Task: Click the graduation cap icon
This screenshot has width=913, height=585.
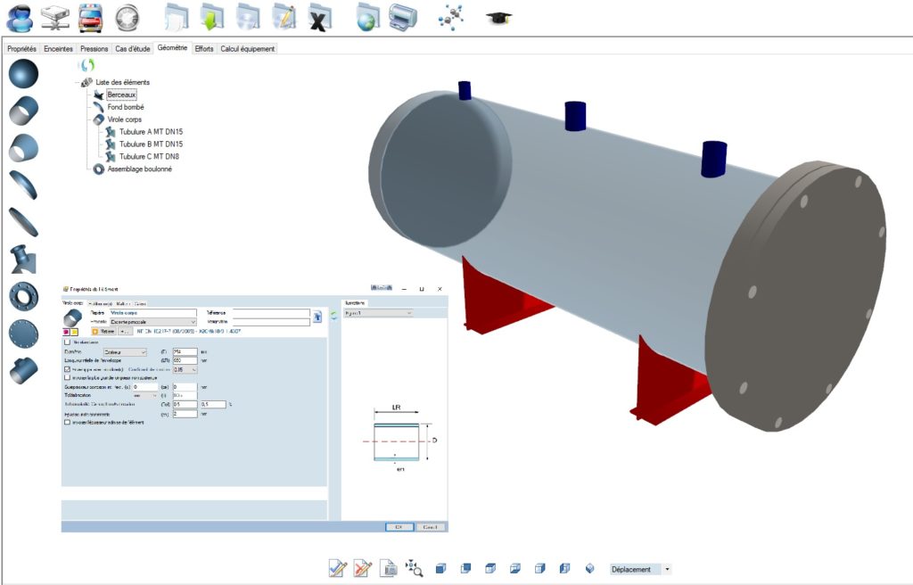Action: click(499, 18)
